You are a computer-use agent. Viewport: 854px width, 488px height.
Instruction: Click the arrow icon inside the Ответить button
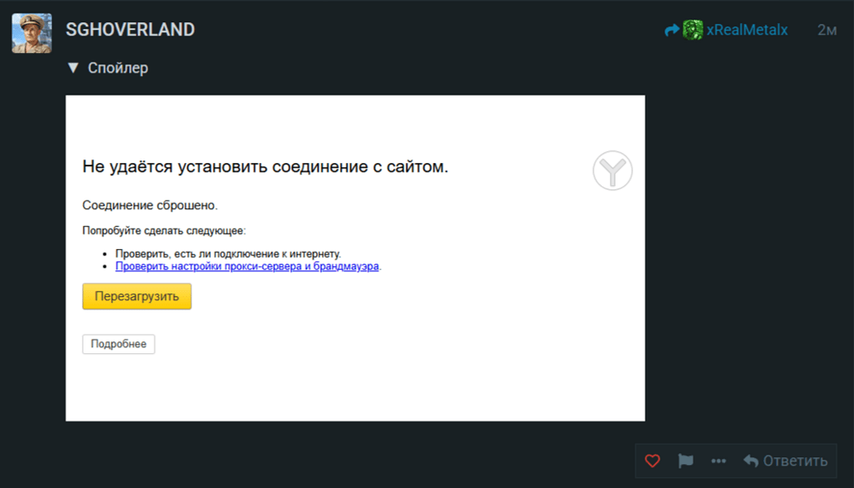point(751,461)
